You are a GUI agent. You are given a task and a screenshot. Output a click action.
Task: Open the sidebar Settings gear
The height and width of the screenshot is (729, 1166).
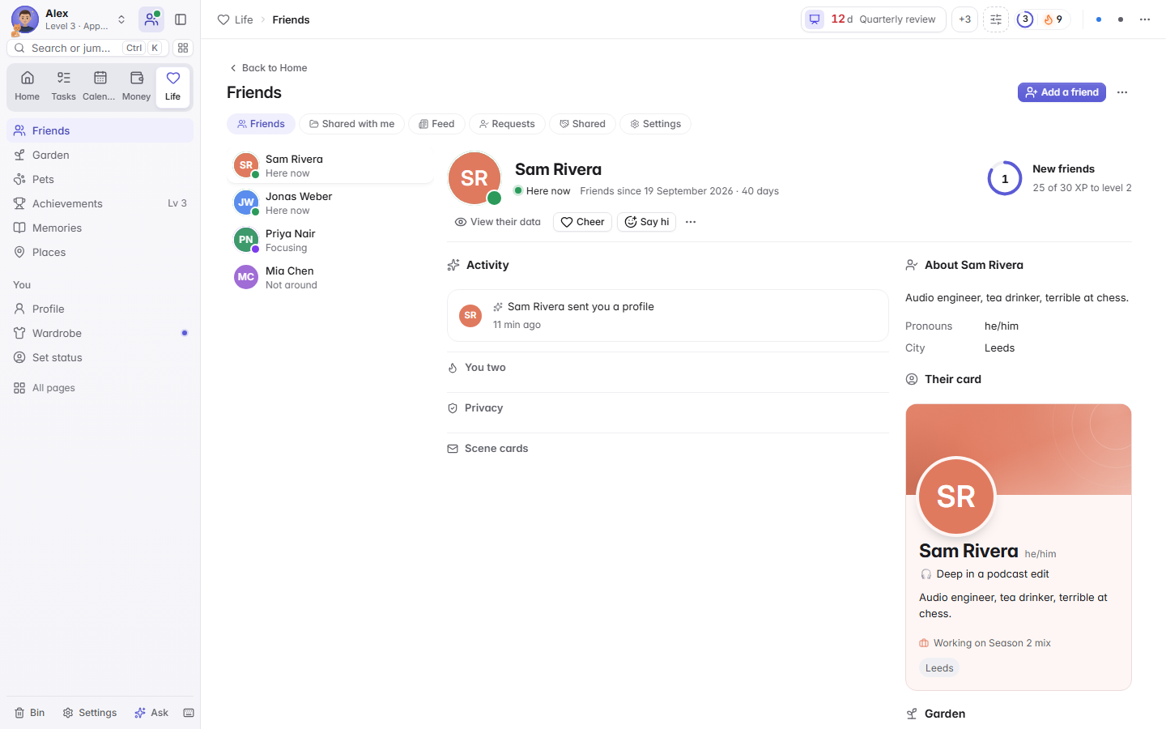pos(90,713)
